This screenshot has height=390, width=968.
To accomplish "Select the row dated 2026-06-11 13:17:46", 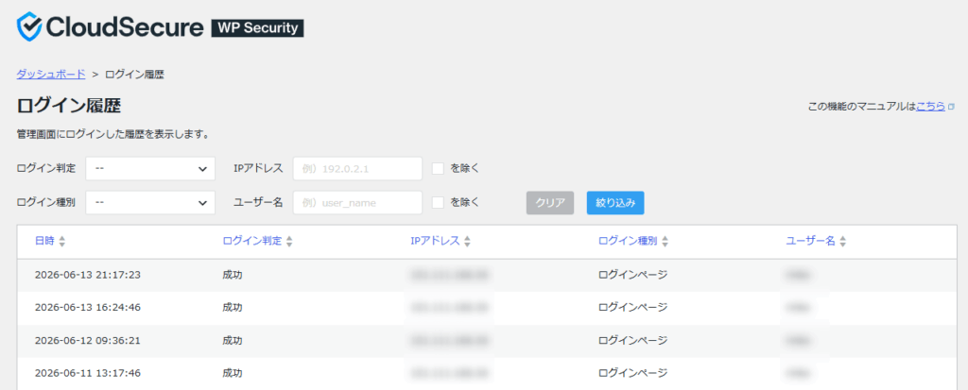I will (487, 373).
